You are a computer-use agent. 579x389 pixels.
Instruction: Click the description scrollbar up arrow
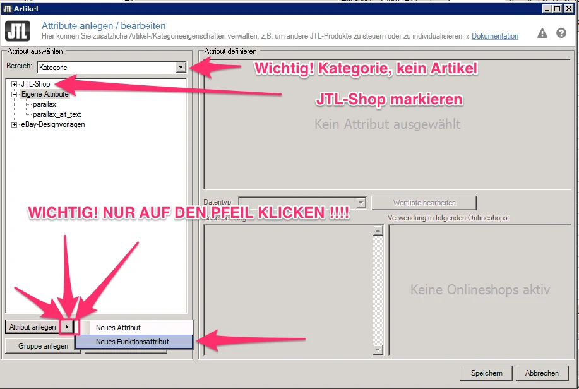point(378,230)
